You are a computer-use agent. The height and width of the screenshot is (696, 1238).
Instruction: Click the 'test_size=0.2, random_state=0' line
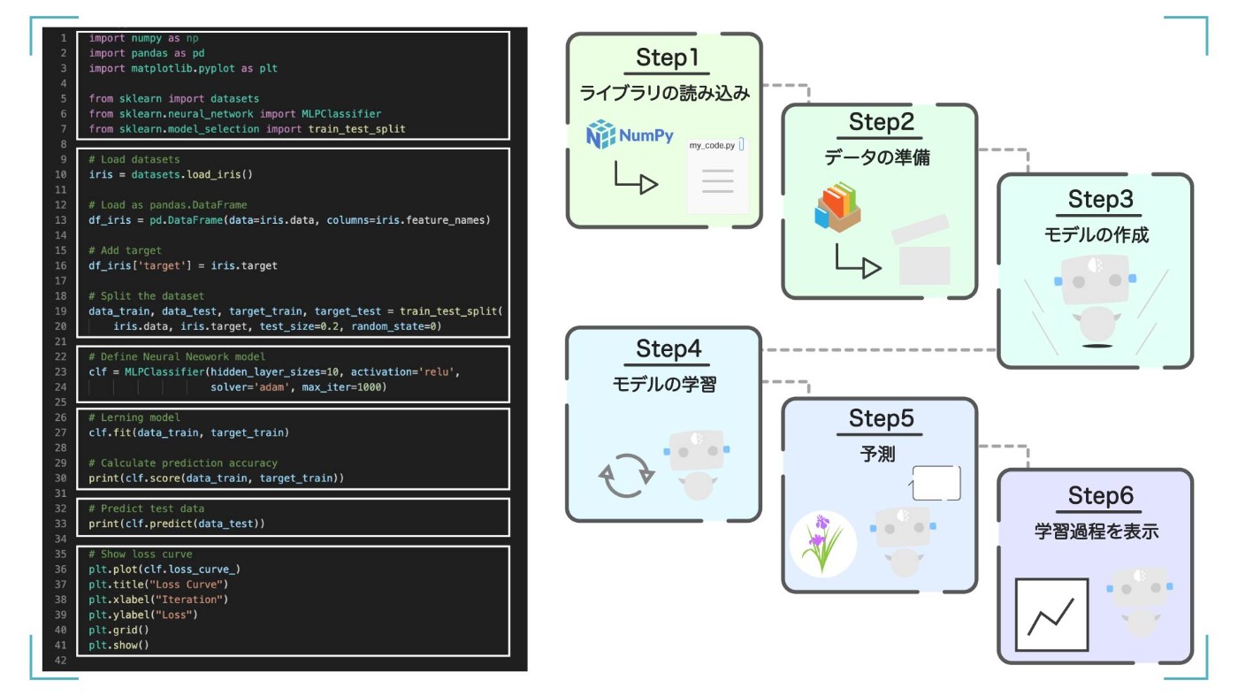277,326
